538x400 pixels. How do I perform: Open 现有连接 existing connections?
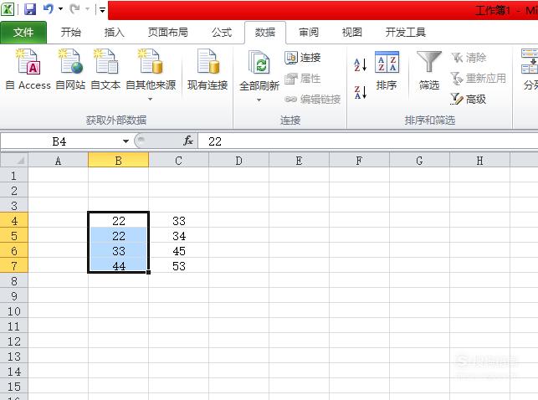point(208,70)
